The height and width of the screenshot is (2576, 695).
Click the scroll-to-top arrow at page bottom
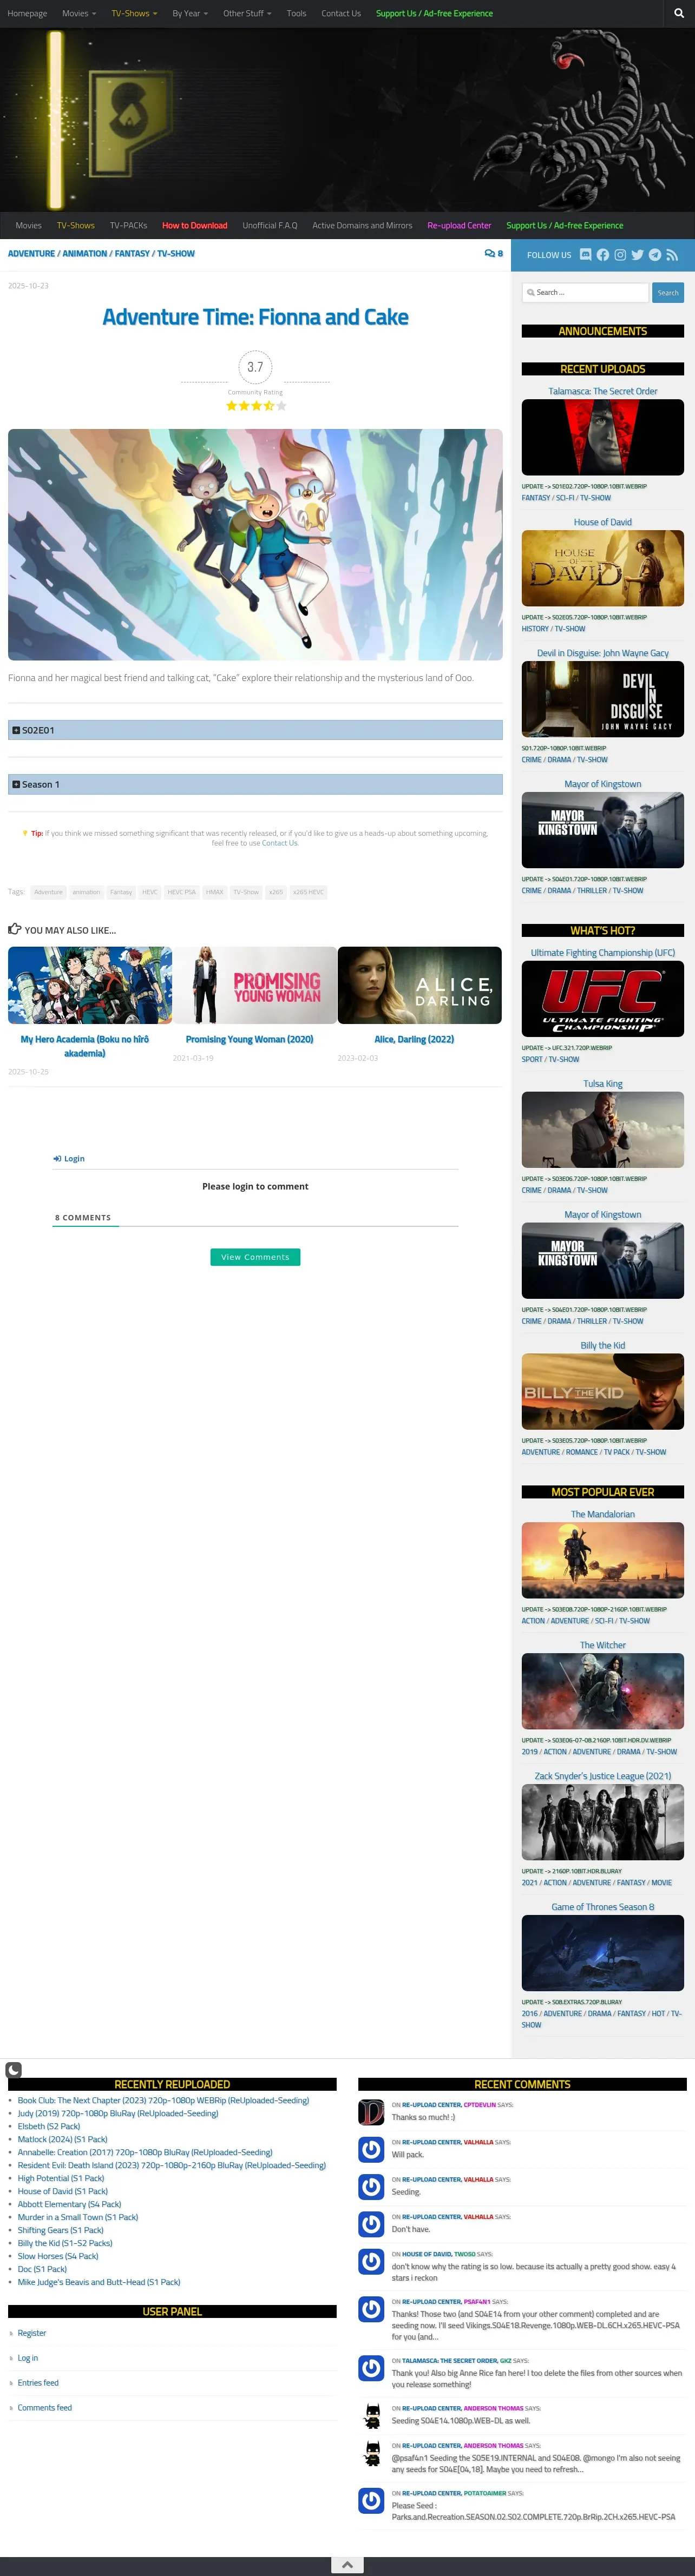point(347,2565)
